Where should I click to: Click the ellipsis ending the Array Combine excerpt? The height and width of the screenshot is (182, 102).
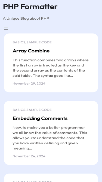coord(72,76)
